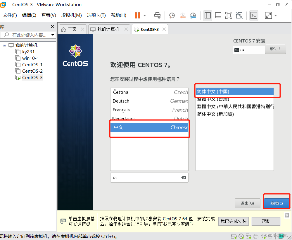Viewport: 292px width, 240px height.
Task: Click the network adapter status bar icon
Action: pos(248,236)
